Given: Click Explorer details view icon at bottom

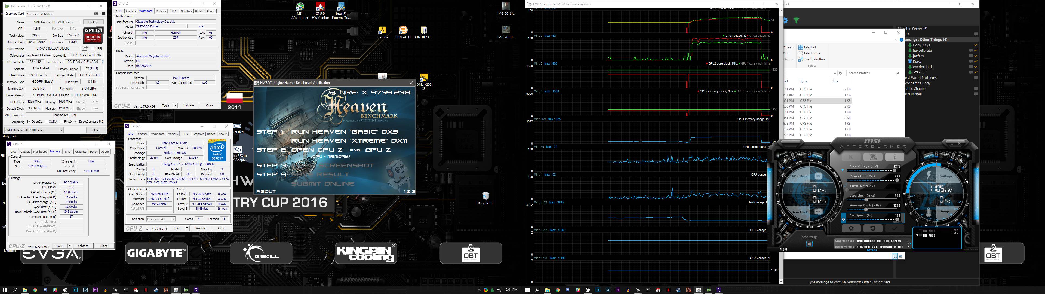Looking at the screenshot, I should click(x=895, y=256).
